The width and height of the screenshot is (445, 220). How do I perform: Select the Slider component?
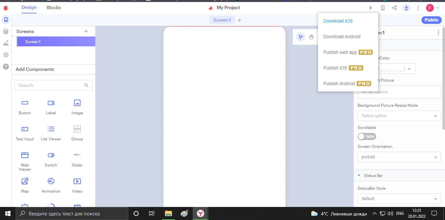[x=77, y=159]
